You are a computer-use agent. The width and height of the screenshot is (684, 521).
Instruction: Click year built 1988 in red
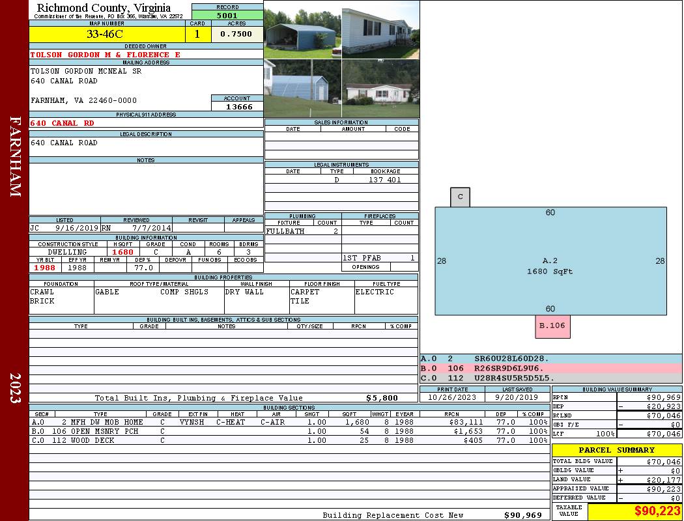45,268
